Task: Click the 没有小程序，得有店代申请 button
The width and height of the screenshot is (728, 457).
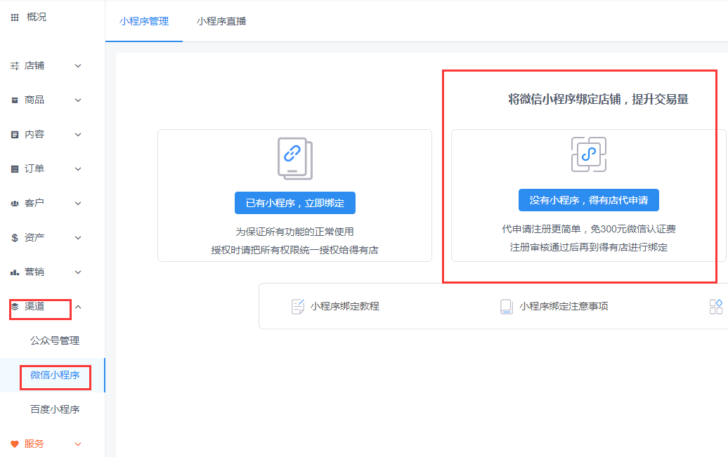Action: [x=588, y=200]
